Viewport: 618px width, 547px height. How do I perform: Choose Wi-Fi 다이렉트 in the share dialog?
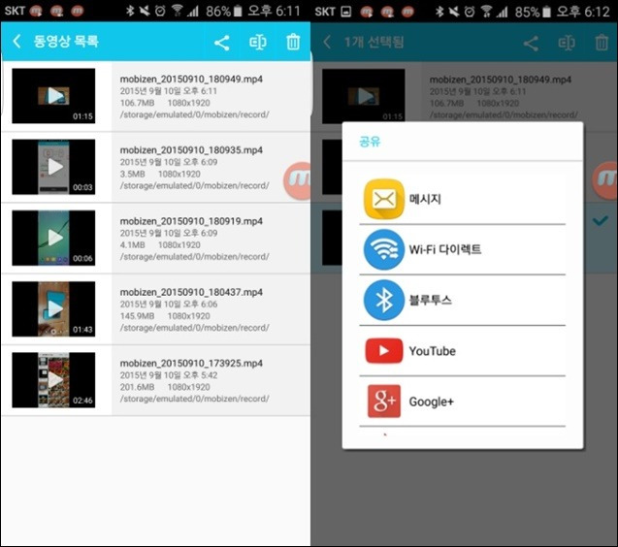(463, 249)
